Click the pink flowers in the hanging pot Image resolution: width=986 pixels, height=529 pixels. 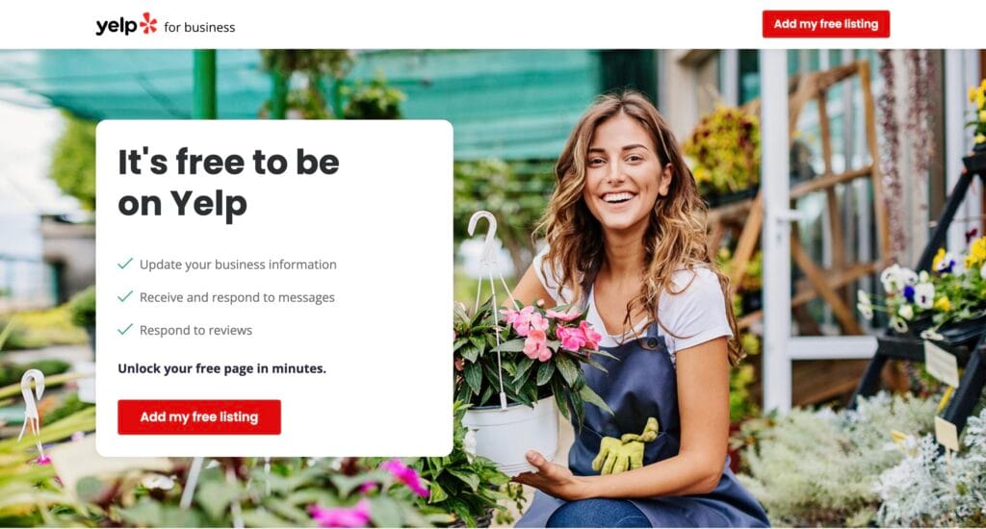coord(550,330)
